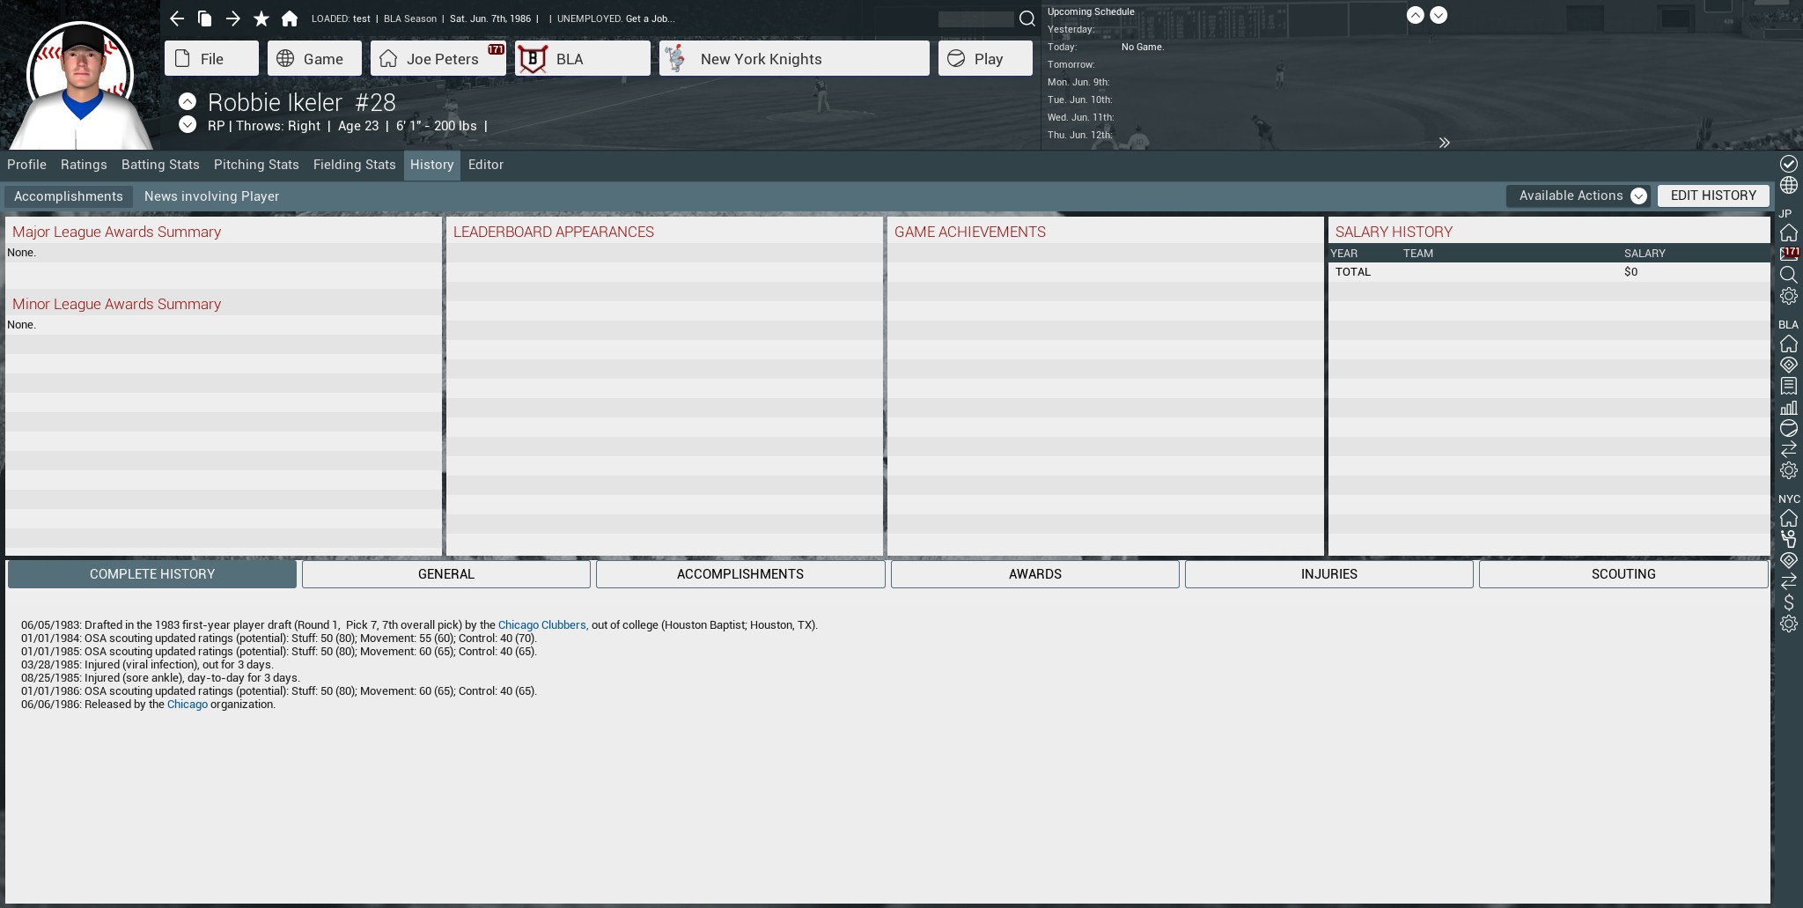The height and width of the screenshot is (908, 1803).
Task: Show the COMPLETE HISTORY filter
Action: (x=152, y=574)
